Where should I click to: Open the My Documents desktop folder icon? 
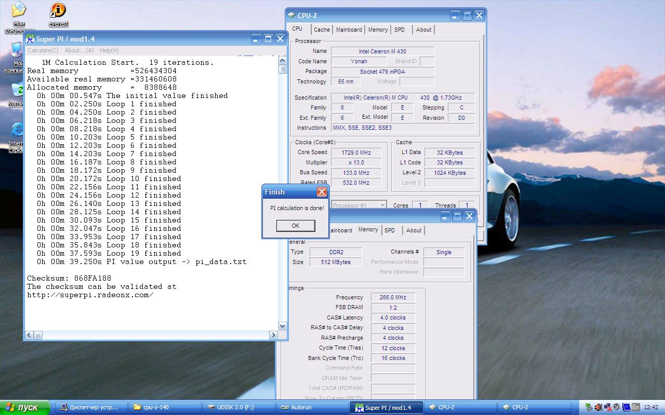(x=19, y=9)
